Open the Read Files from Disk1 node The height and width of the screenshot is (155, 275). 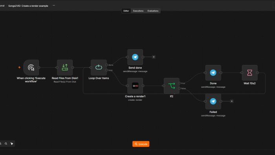(x=65, y=67)
